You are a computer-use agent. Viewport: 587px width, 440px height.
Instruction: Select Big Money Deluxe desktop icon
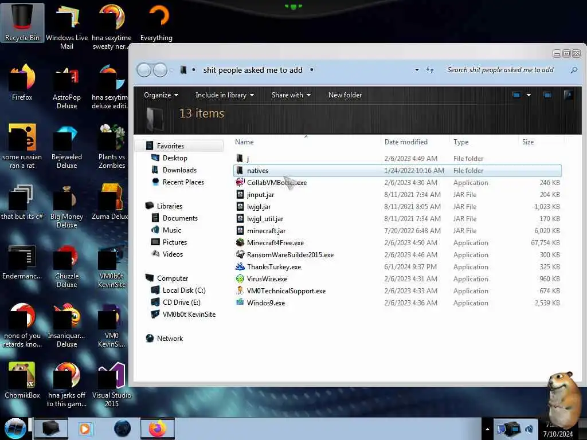66,206
